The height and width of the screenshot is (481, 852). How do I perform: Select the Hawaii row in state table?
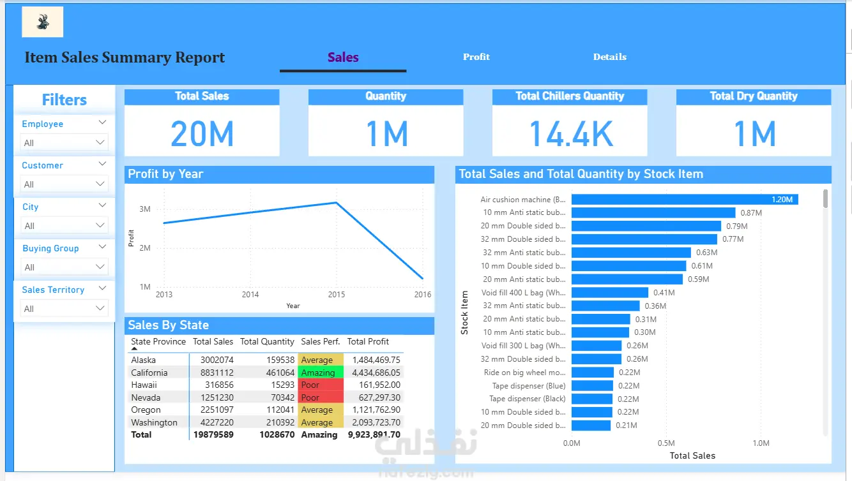(x=266, y=385)
